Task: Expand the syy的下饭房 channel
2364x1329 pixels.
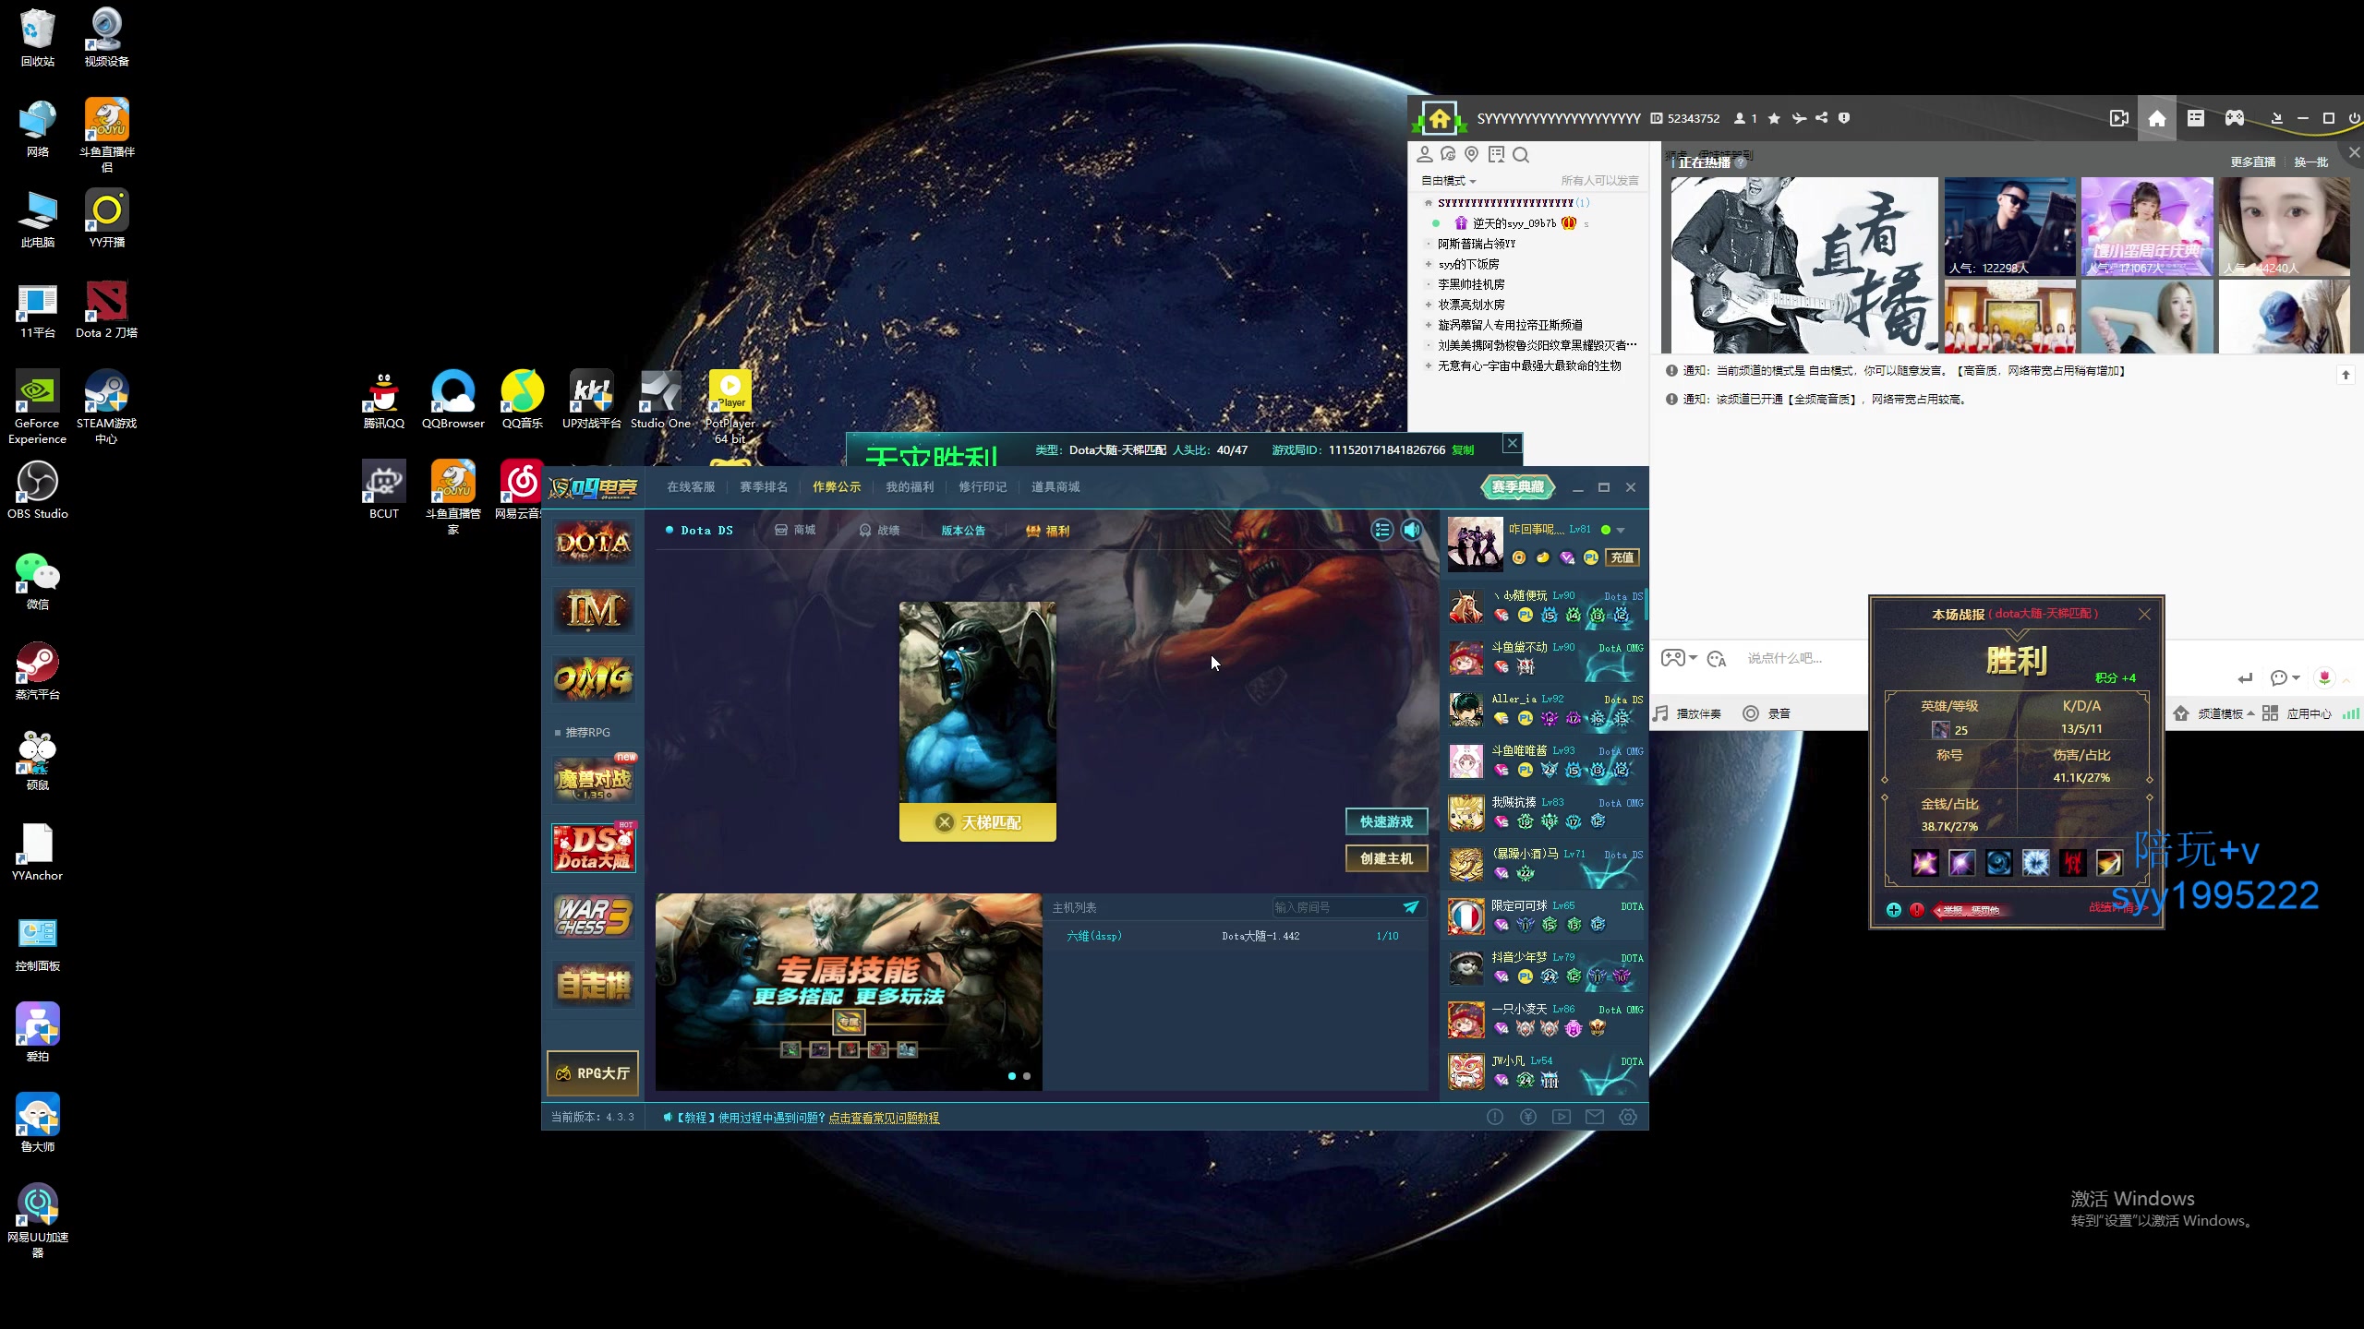Action: 1429,264
